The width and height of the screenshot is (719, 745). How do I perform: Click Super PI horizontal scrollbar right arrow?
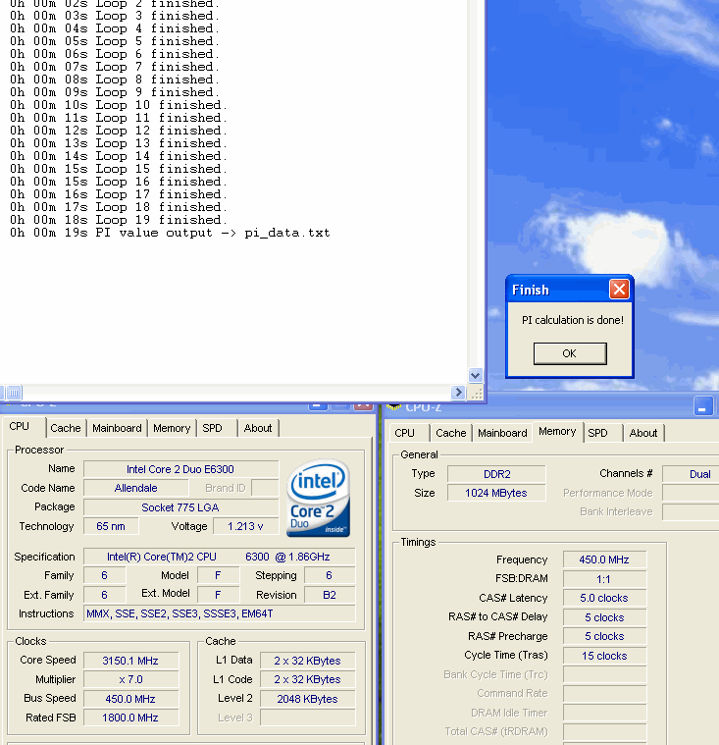[x=458, y=393]
